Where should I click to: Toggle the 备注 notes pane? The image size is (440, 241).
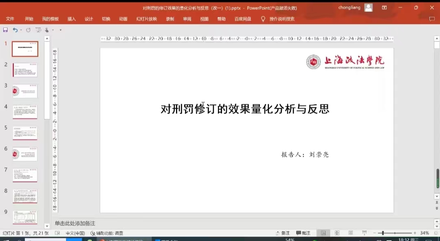282,233
